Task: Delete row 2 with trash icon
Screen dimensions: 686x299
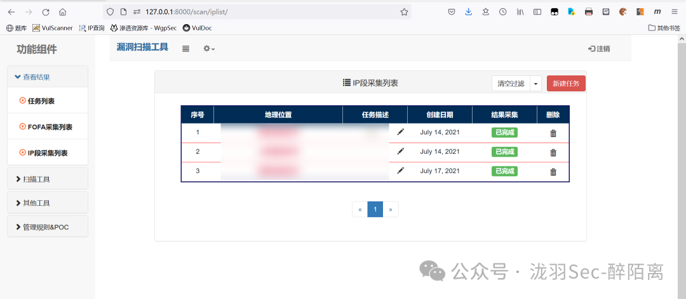Action: [553, 152]
